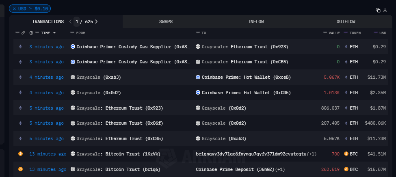The height and width of the screenshot is (177, 396).
Task: Switch to the INFLOW tab
Action: 256,22
